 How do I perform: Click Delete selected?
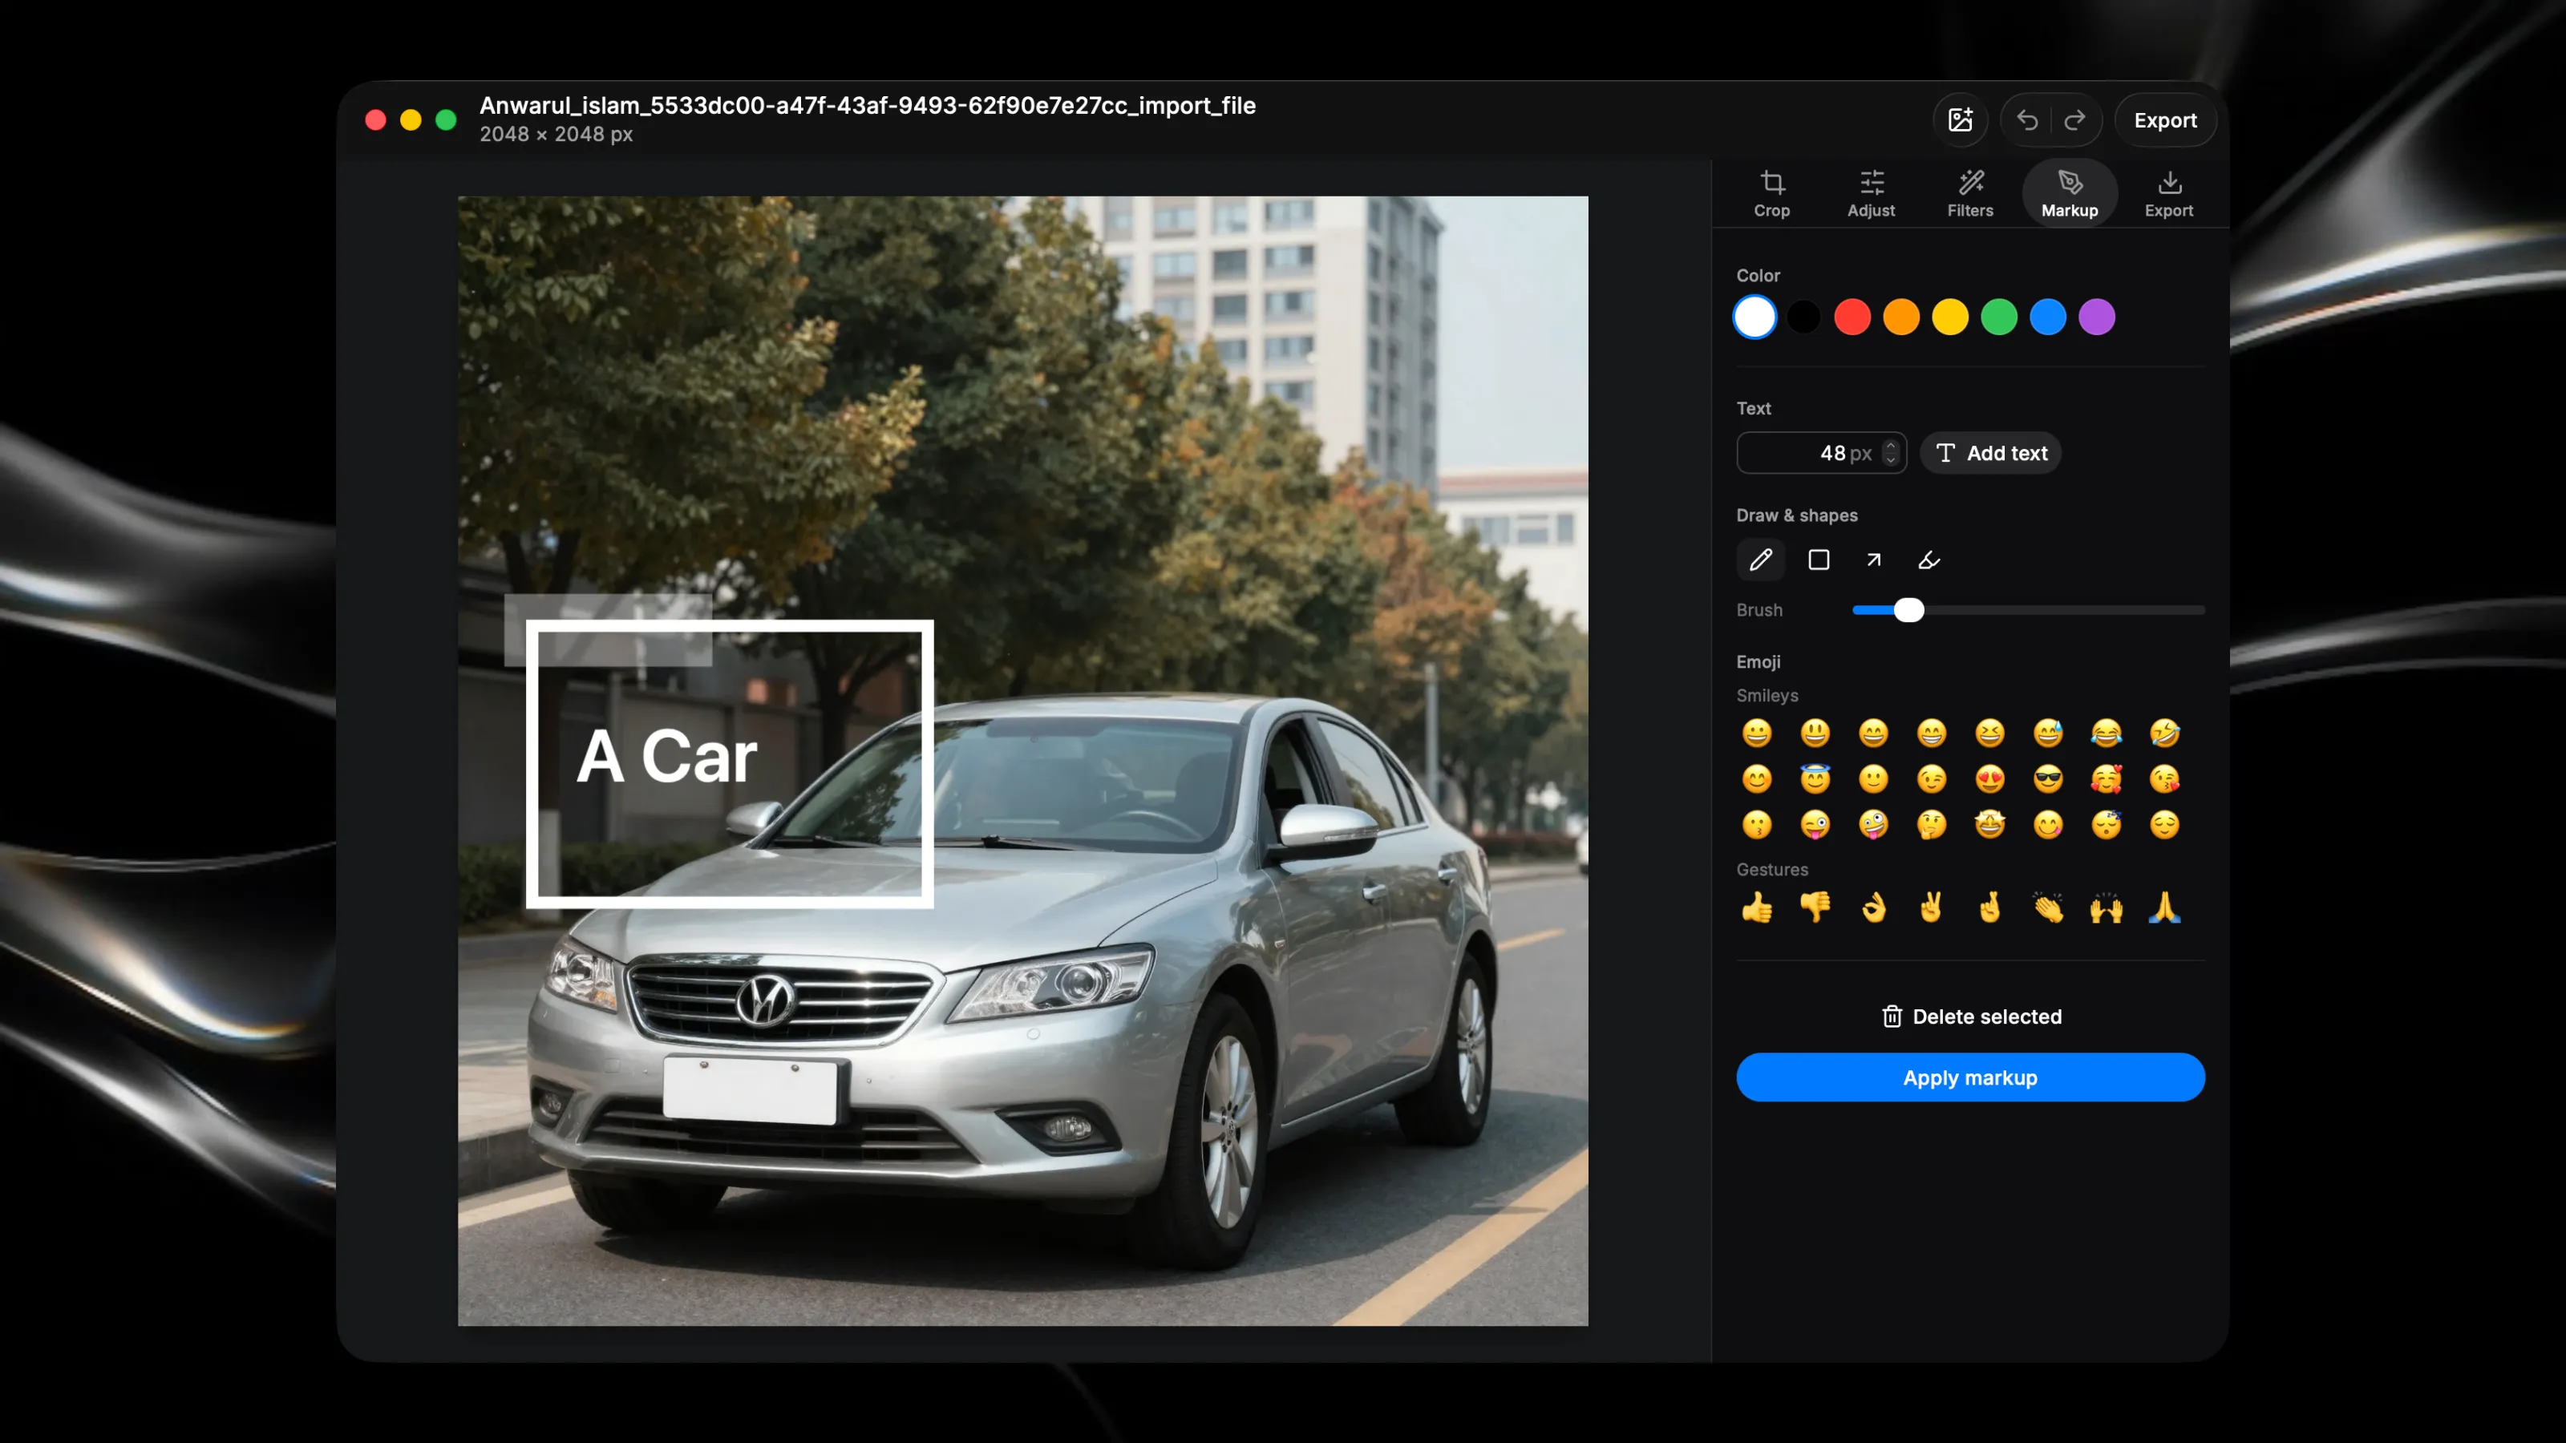(1970, 1017)
